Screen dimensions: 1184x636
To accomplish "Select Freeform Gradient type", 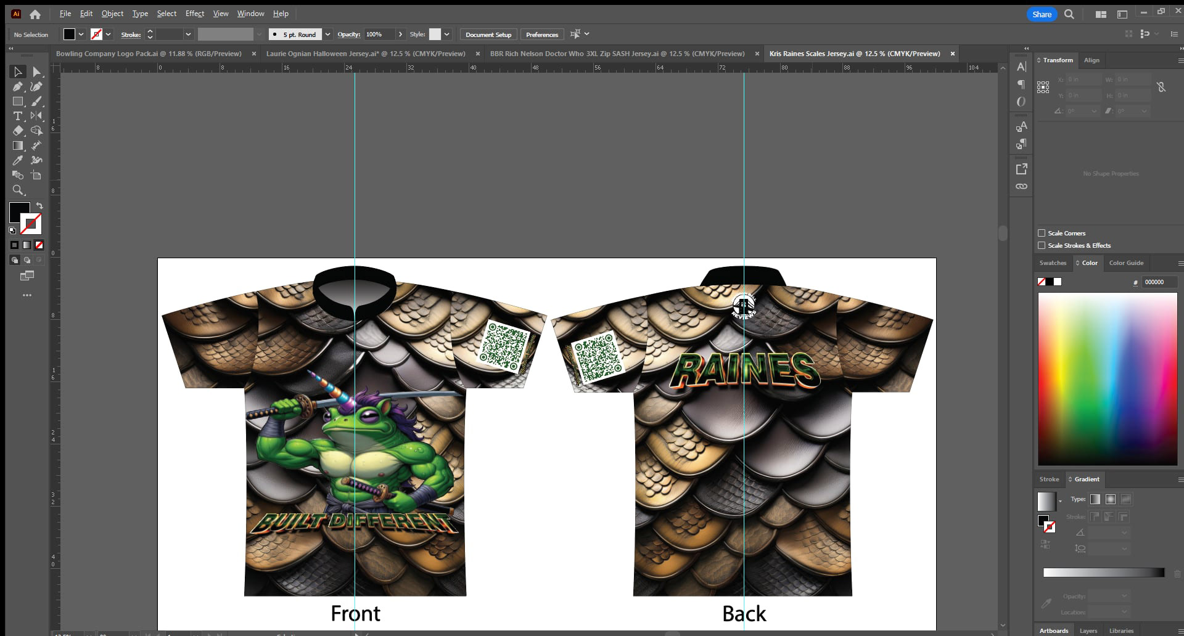I will 1126,500.
